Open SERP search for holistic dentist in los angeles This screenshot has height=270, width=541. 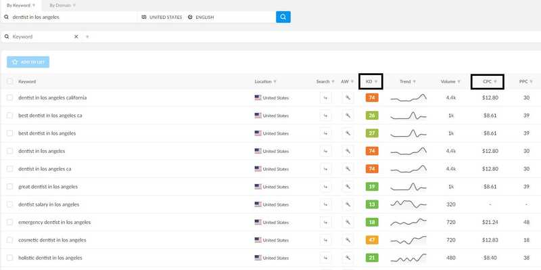[325, 258]
